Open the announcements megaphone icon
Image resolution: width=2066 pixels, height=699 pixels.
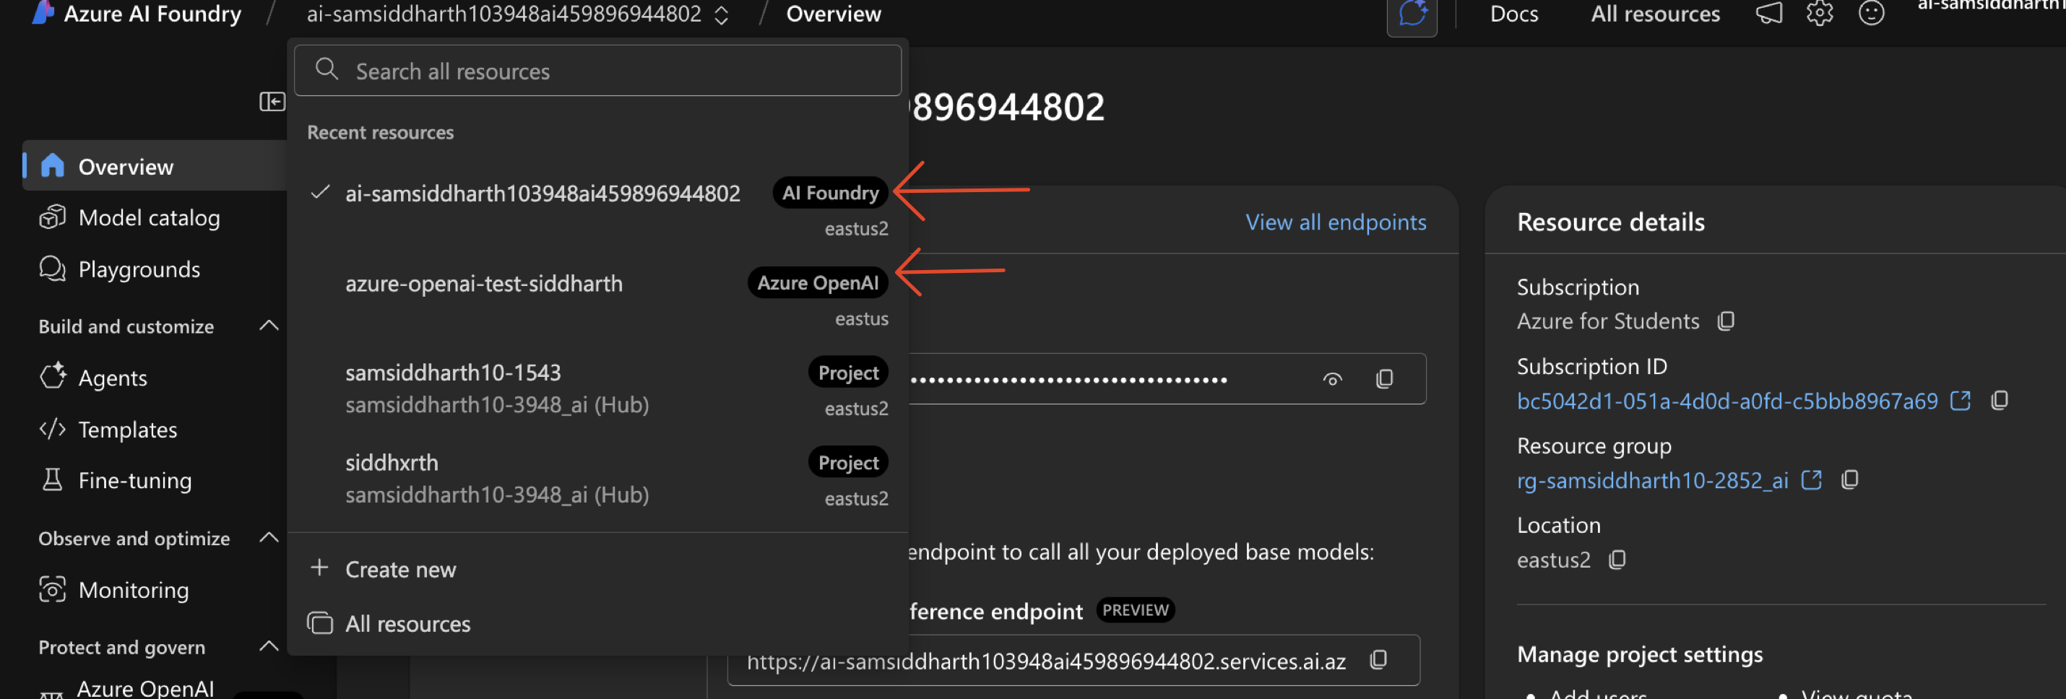(x=1769, y=14)
